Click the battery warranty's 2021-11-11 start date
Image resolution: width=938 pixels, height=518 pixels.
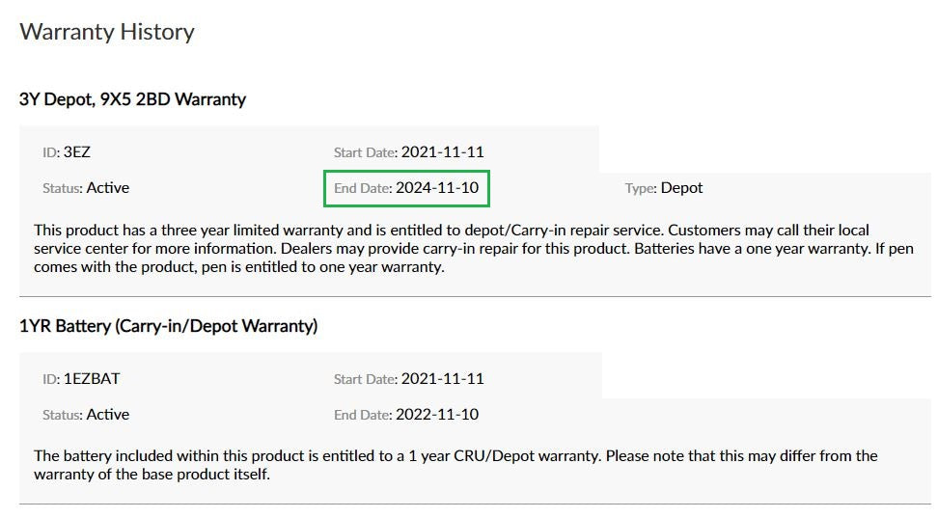coord(443,378)
